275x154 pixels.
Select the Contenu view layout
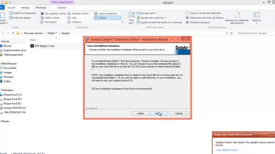tap(74, 22)
